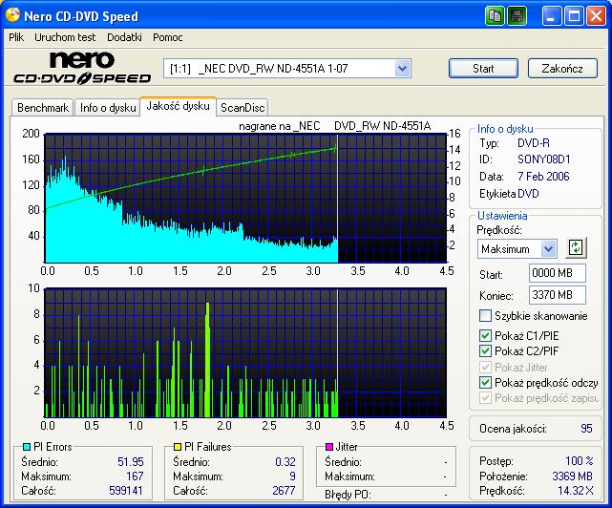Image resolution: width=612 pixels, height=508 pixels.
Task: Click the Nero disc icon in title bar
Action: point(13,16)
